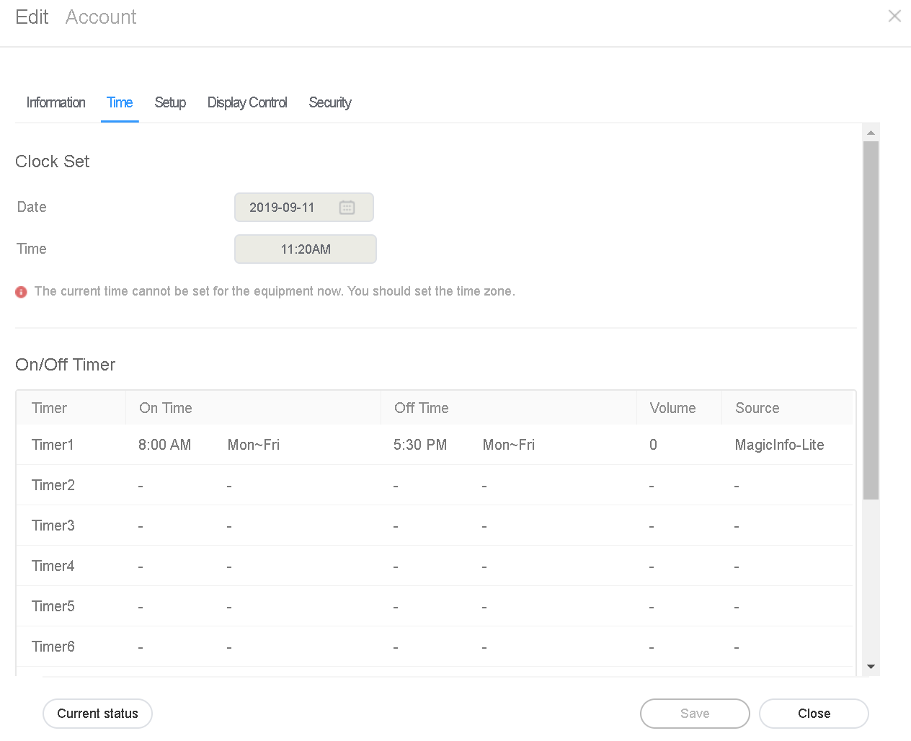The width and height of the screenshot is (911, 741).
Task: Click the scrollbar down arrow
Action: coord(871,667)
